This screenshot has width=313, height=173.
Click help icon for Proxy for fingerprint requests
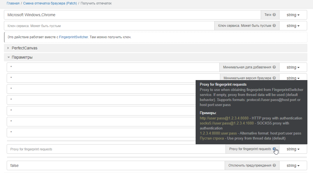point(274,149)
